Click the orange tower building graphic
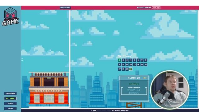 (x=49, y=88)
